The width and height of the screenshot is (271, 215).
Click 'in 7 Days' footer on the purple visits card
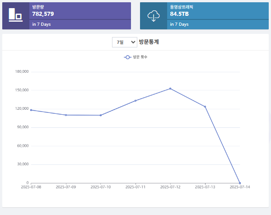(41, 24)
